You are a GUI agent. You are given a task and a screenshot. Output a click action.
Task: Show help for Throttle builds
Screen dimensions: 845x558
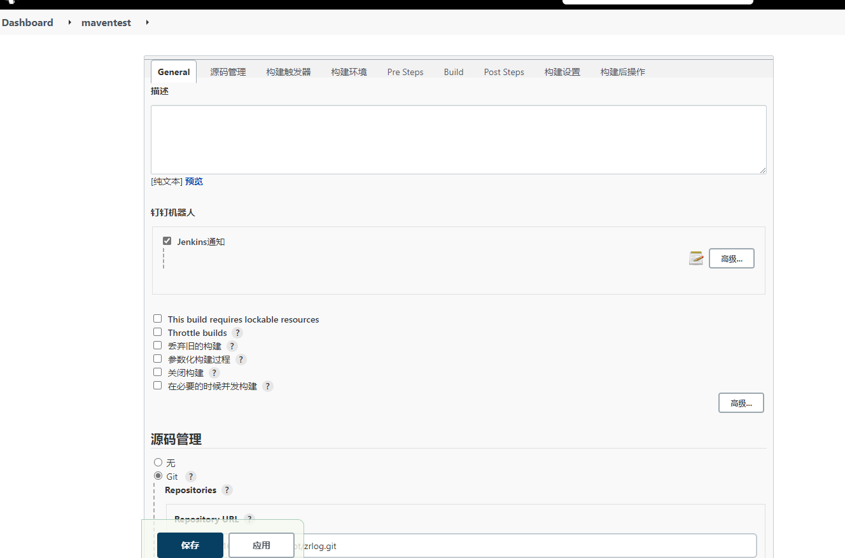(x=237, y=333)
